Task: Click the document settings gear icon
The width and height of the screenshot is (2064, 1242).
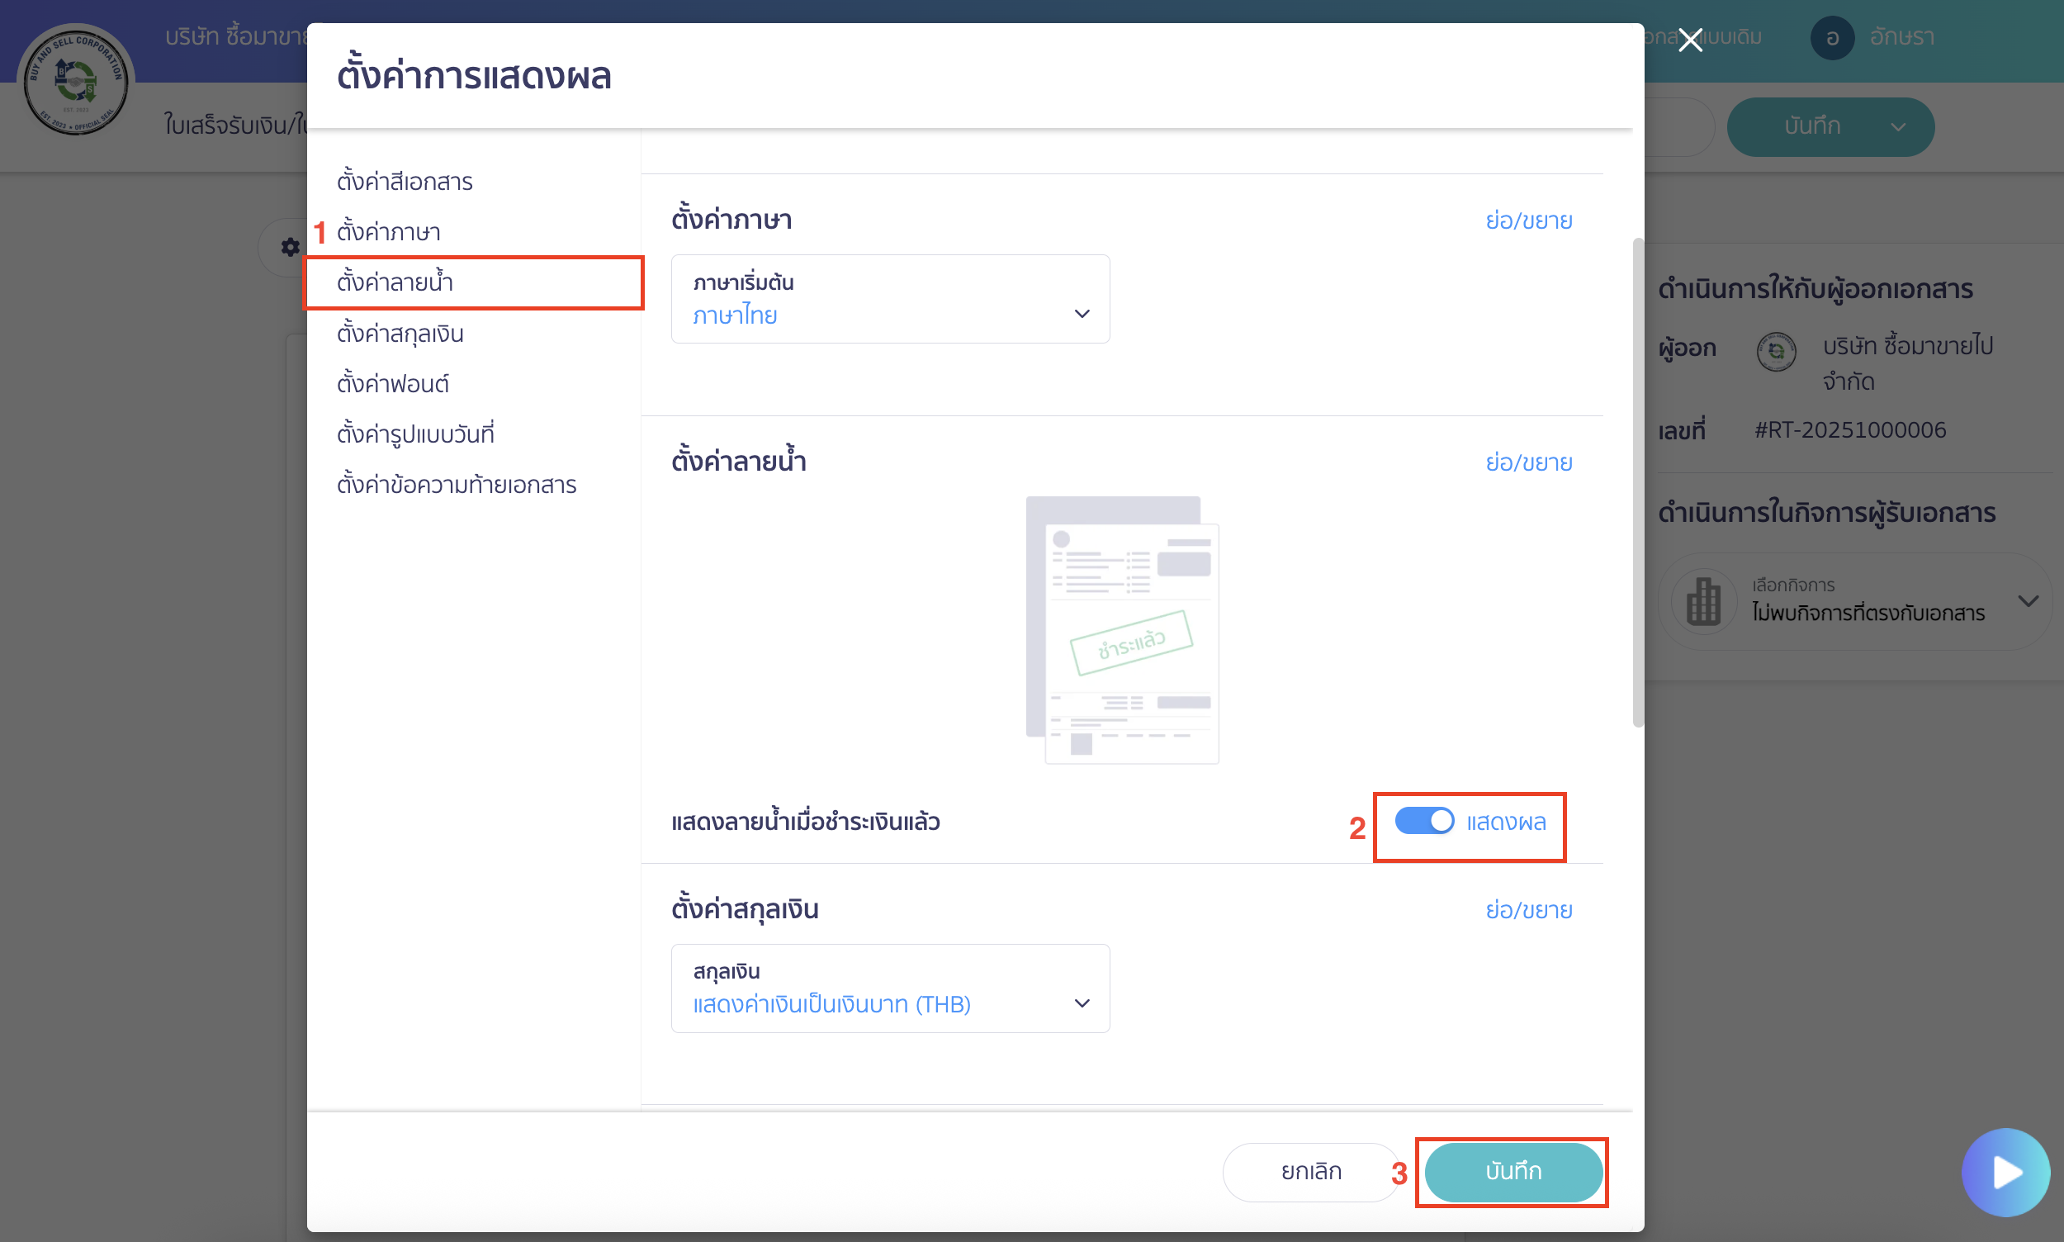Action: click(290, 247)
